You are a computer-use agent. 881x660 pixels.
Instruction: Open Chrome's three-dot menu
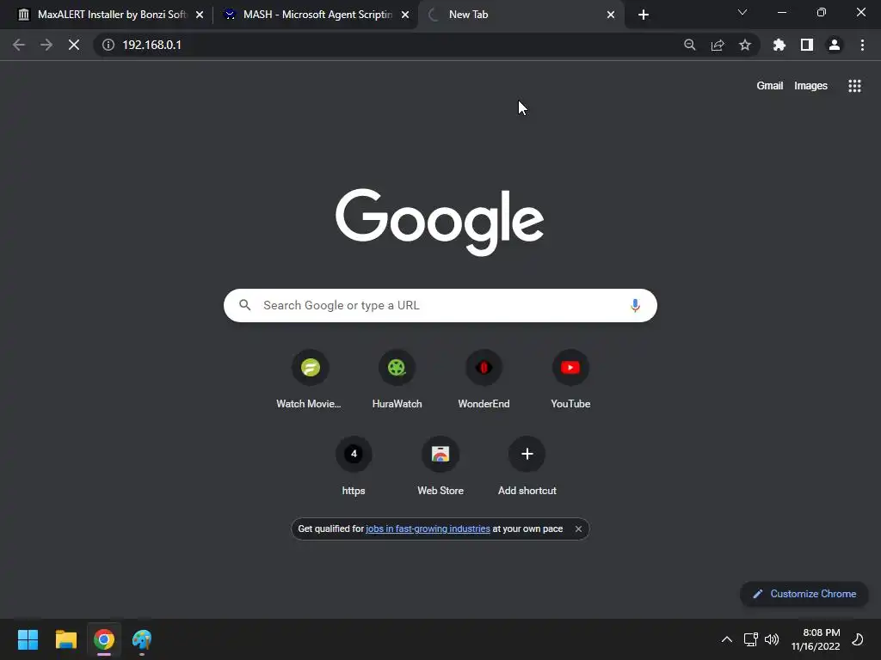[x=862, y=45]
